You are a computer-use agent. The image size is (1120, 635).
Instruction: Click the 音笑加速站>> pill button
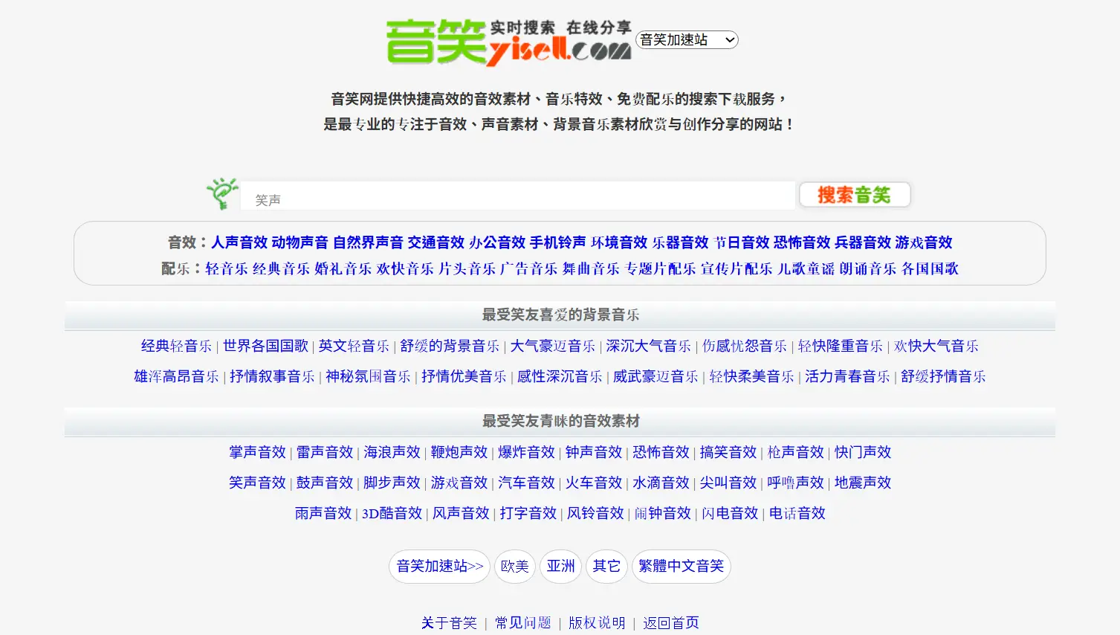click(439, 567)
